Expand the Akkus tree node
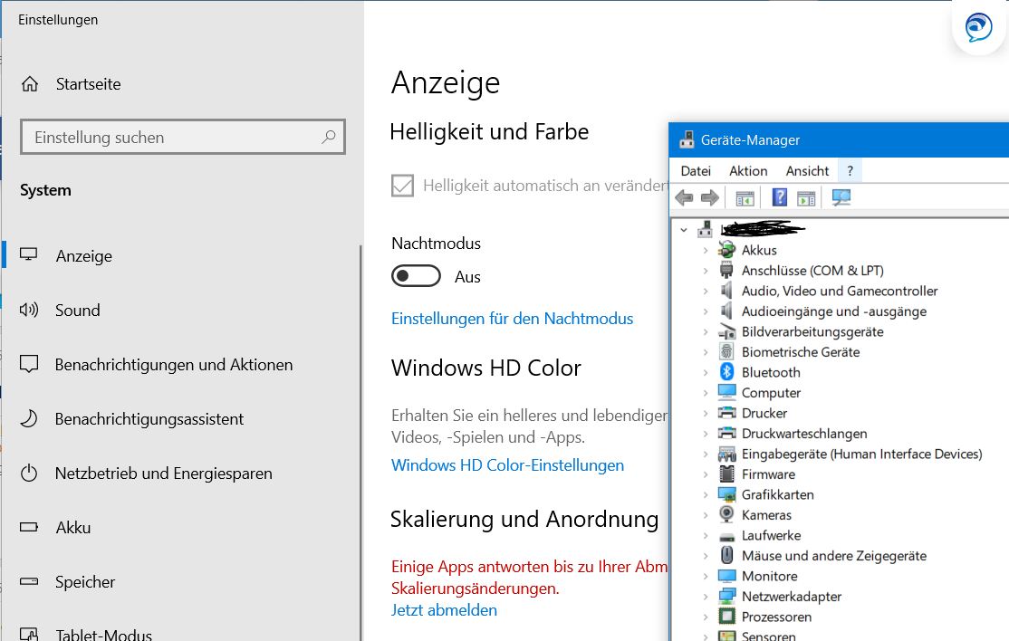1009x641 pixels. point(706,250)
